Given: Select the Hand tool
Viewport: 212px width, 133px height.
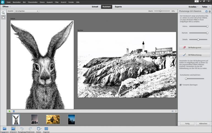Looking at the screenshot, I should (x=3, y=17).
